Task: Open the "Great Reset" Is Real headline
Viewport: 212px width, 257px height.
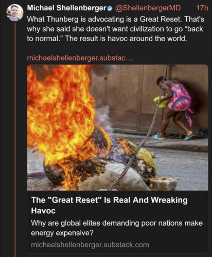Action: [x=110, y=205]
